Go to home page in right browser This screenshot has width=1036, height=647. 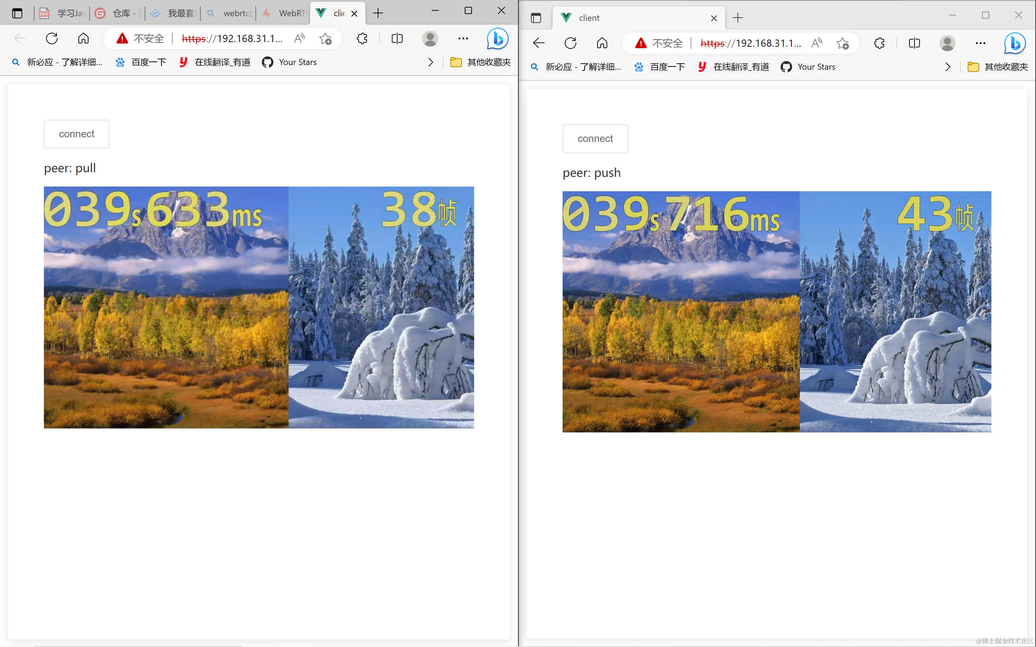pos(602,43)
